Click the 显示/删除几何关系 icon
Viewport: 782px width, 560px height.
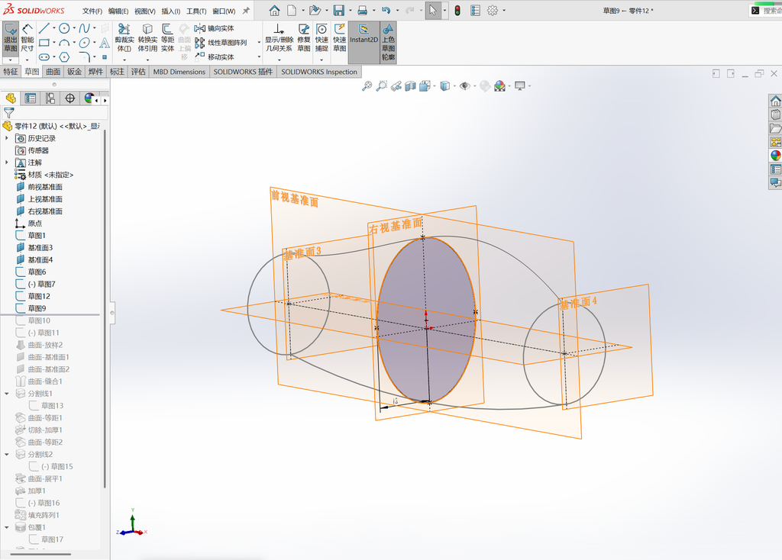279,38
